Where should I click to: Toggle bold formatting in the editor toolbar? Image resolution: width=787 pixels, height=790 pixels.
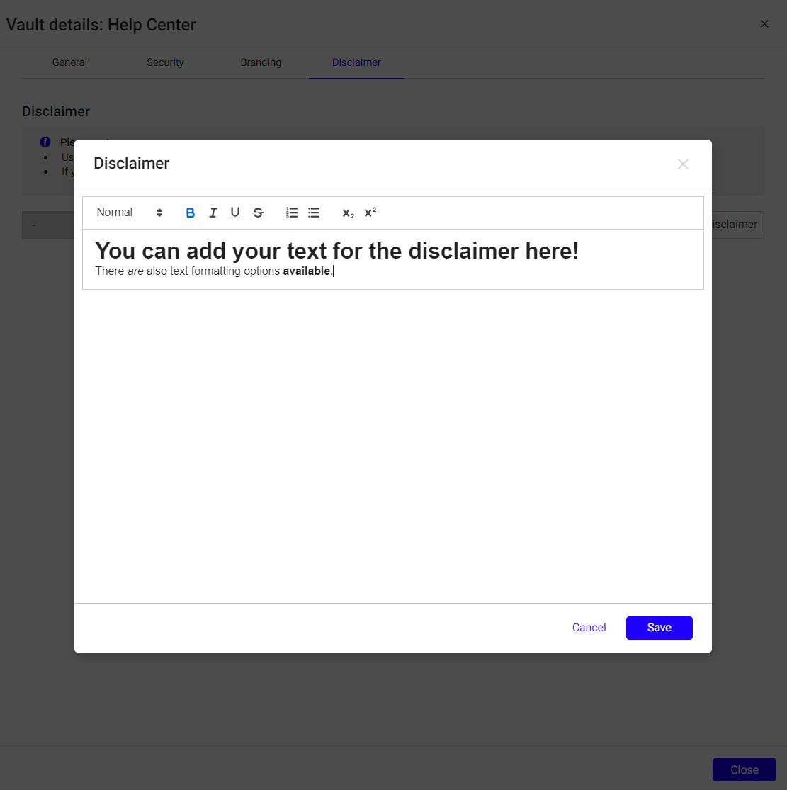point(190,213)
